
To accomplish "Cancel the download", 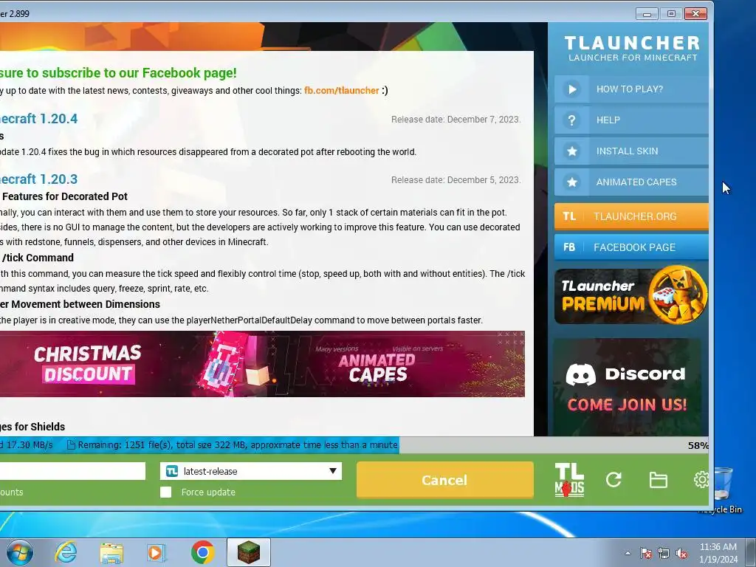I will coord(444,480).
